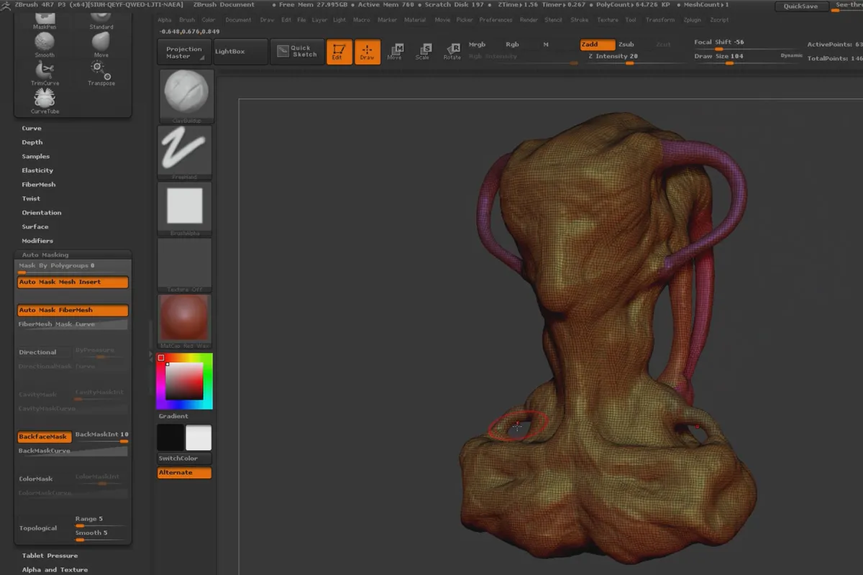
Task: Toggle Dynamic draw size
Action: (x=791, y=55)
